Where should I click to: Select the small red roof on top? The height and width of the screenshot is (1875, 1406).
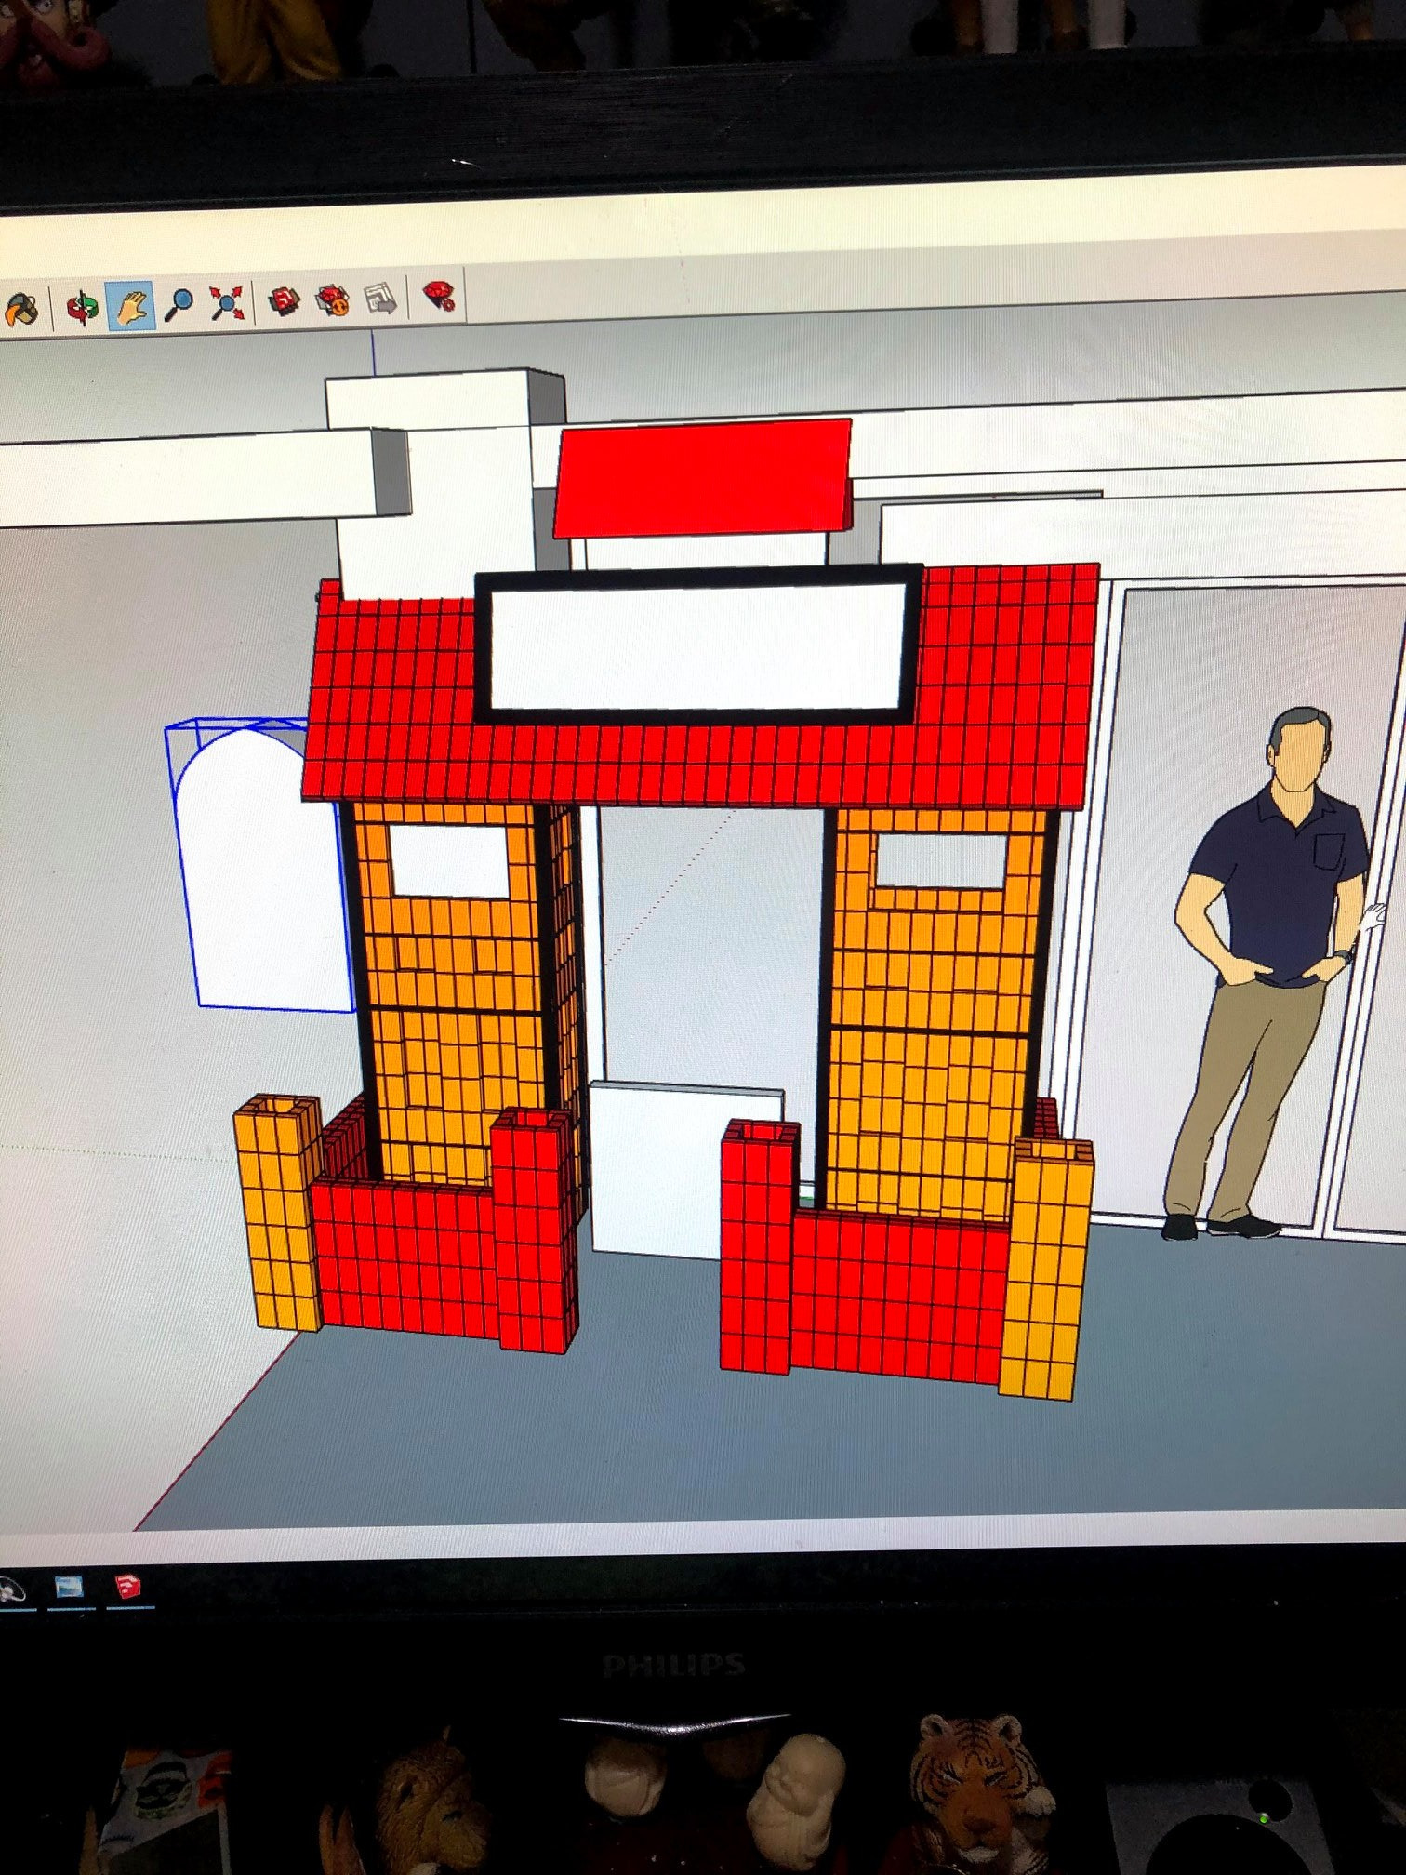(x=702, y=477)
